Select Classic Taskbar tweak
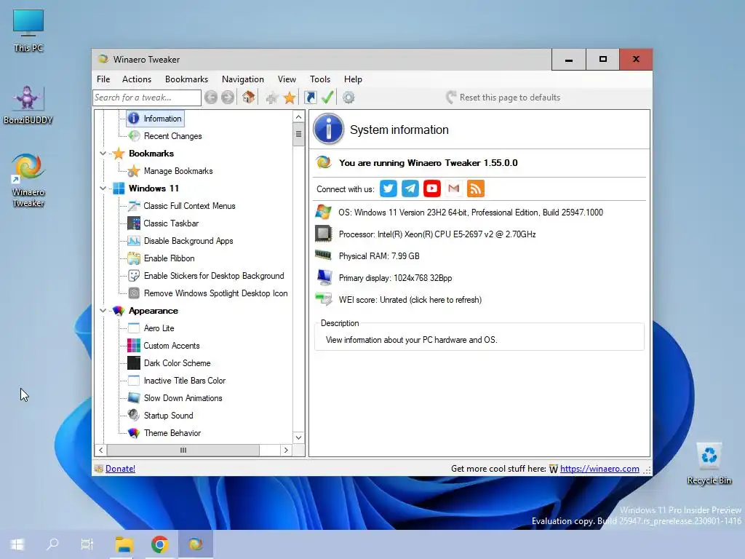Screen dimensions: 745x559 (171, 223)
